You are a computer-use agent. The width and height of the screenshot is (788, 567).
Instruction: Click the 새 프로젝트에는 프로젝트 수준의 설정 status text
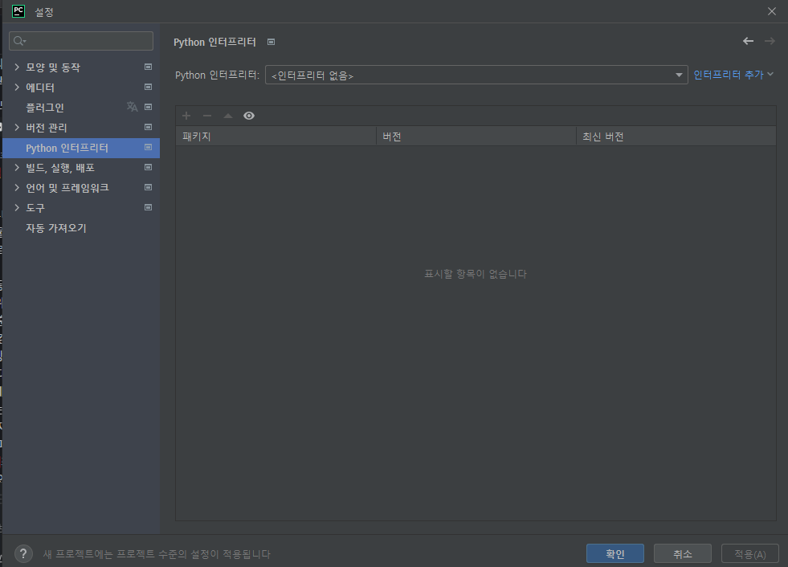157,554
